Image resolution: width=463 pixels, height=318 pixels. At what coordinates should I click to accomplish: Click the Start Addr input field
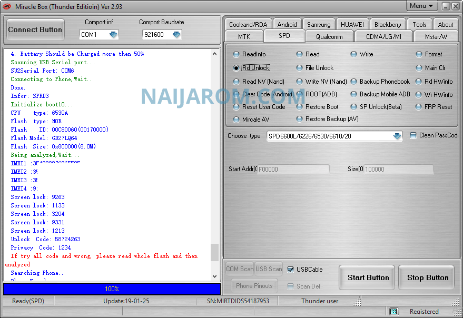(x=293, y=170)
